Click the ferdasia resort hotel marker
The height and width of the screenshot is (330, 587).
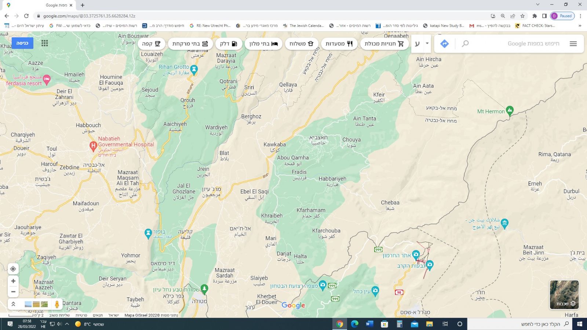[x=47, y=79]
